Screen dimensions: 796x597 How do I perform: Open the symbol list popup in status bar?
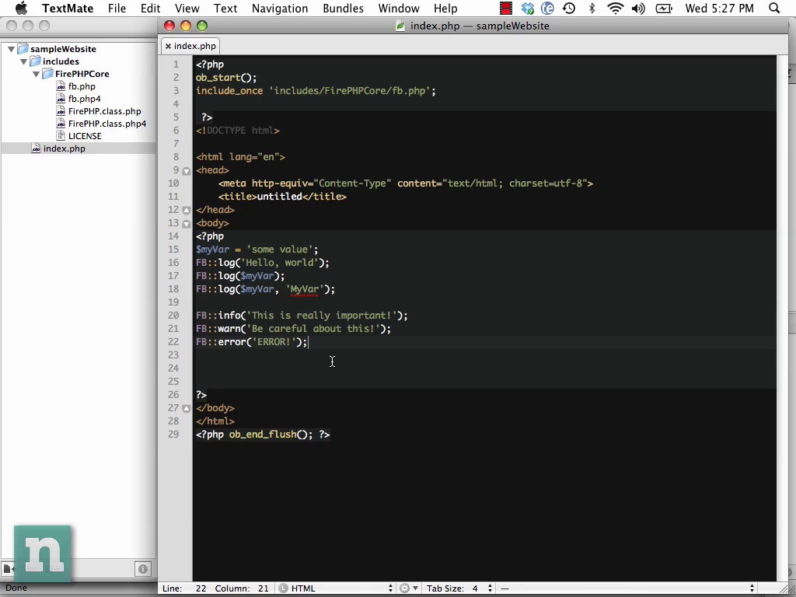[x=628, y=588]
